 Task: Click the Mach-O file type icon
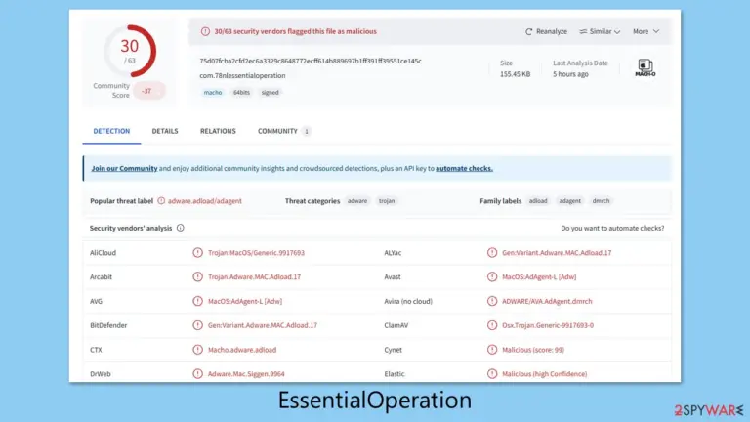click(646, 68)
